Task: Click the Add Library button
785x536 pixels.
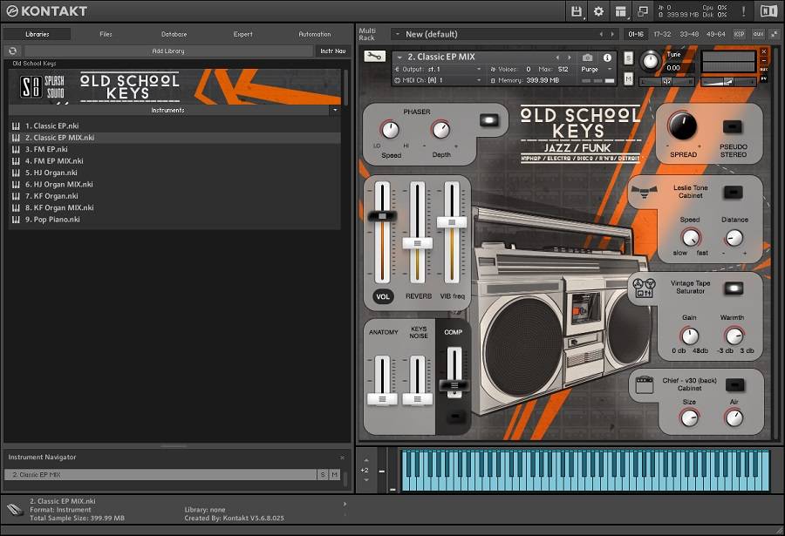Action: [168, 51]
